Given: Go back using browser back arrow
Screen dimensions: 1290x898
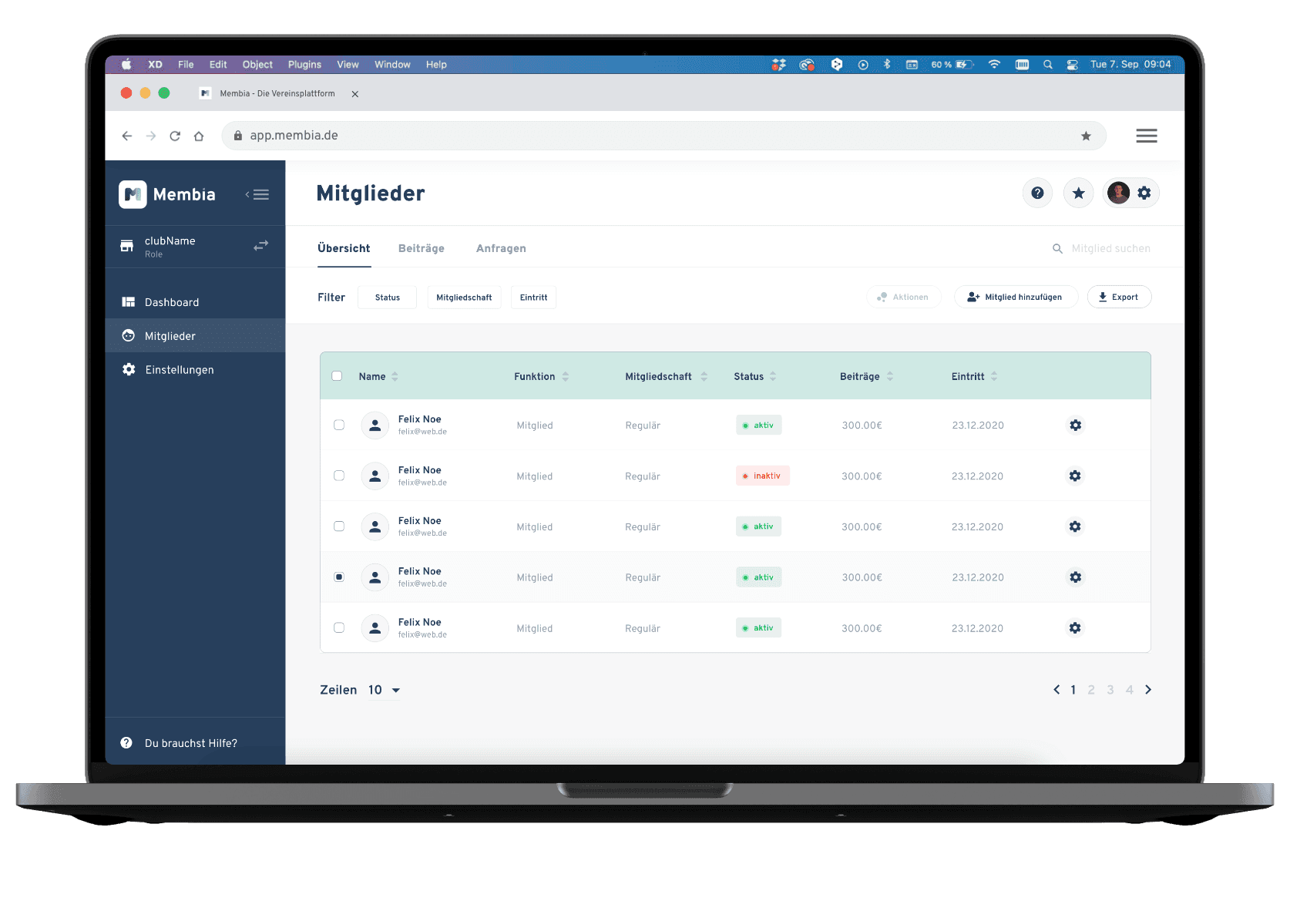Looking at the screenshot, I should (127, 136).
